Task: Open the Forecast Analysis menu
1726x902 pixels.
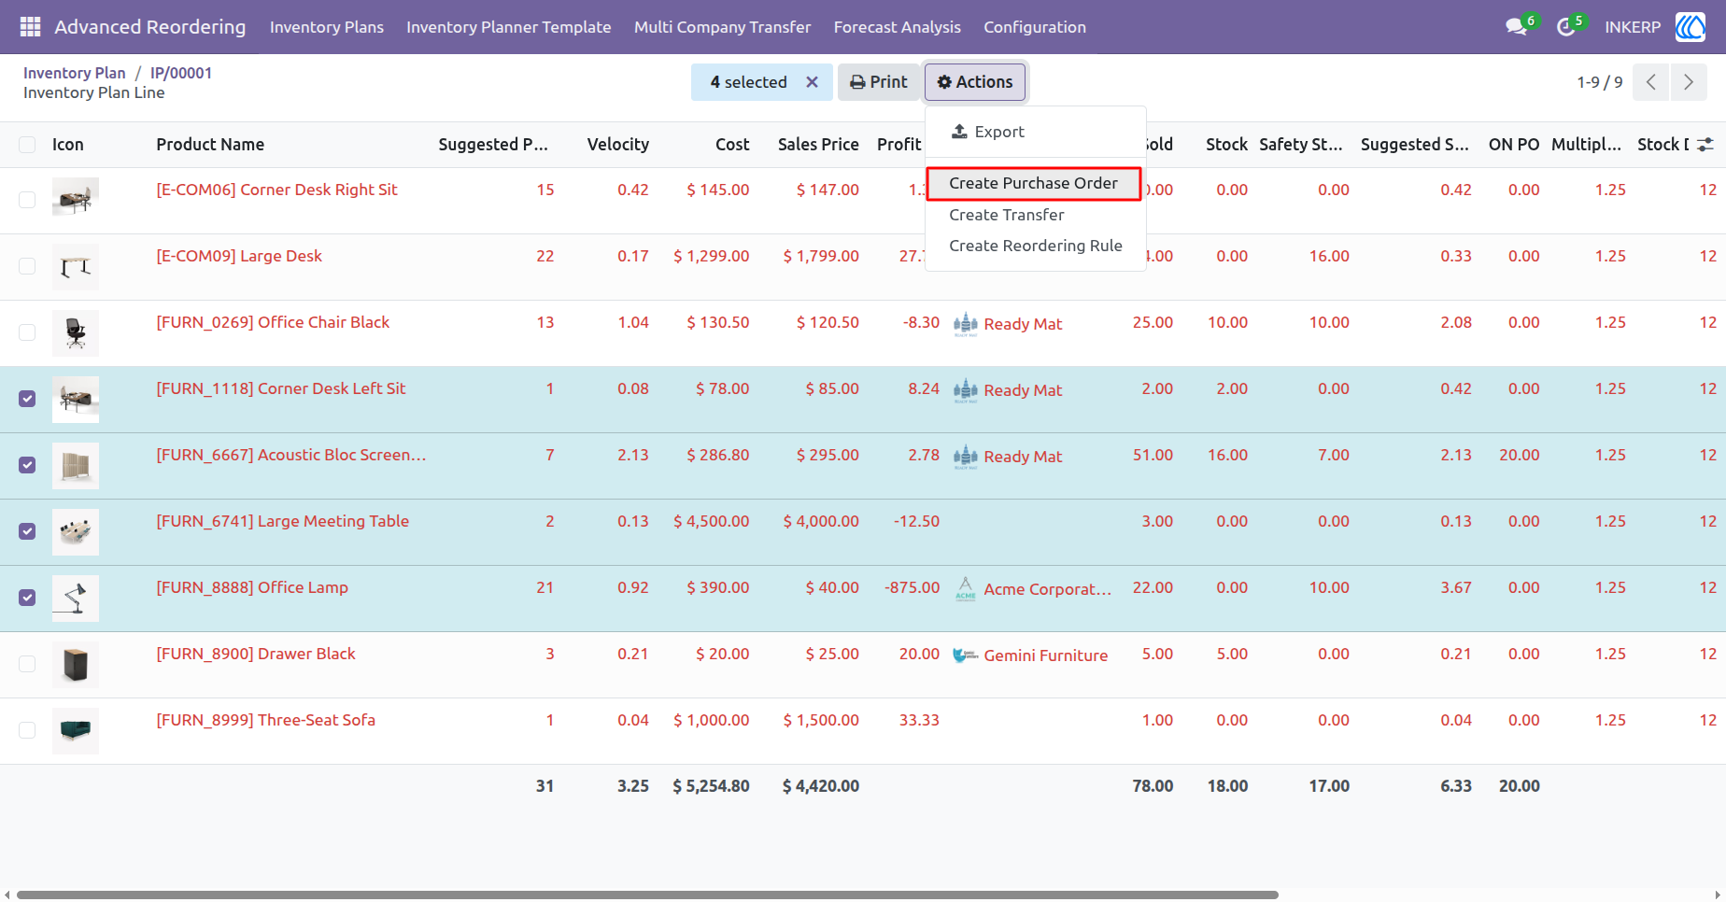Action: point(898,27)
